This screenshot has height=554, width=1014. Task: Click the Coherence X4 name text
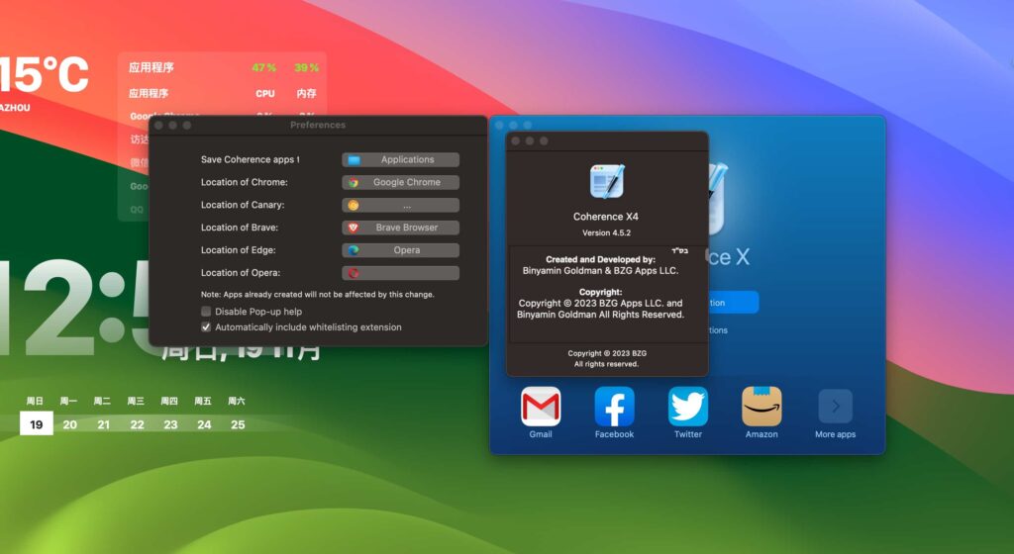click(x=606, y=217)
